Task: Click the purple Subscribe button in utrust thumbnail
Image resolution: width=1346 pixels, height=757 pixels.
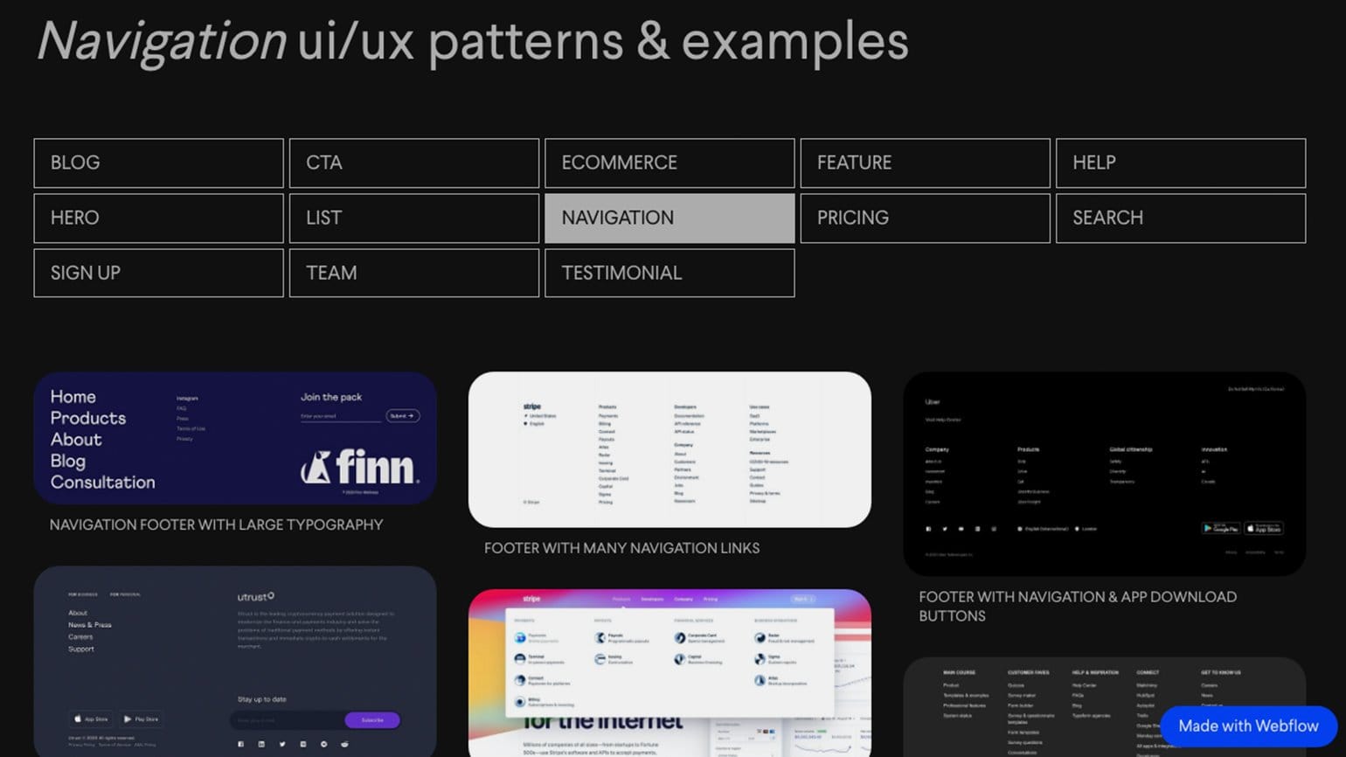Action: click(372, 720)
